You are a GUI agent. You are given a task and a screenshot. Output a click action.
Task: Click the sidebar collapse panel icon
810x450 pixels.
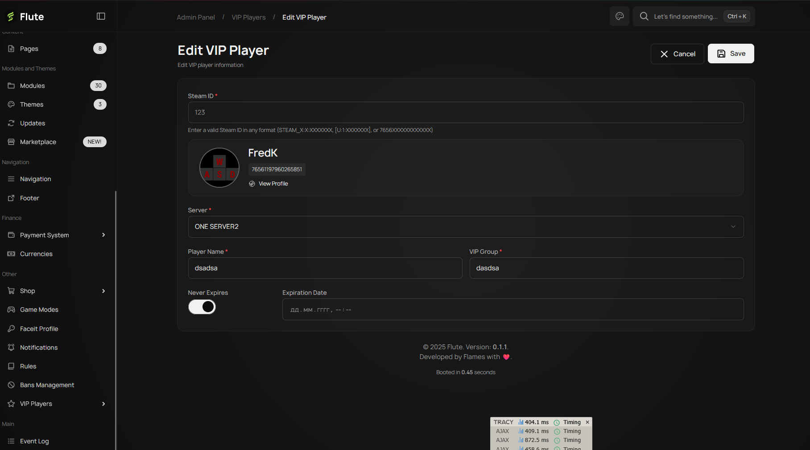101,16
